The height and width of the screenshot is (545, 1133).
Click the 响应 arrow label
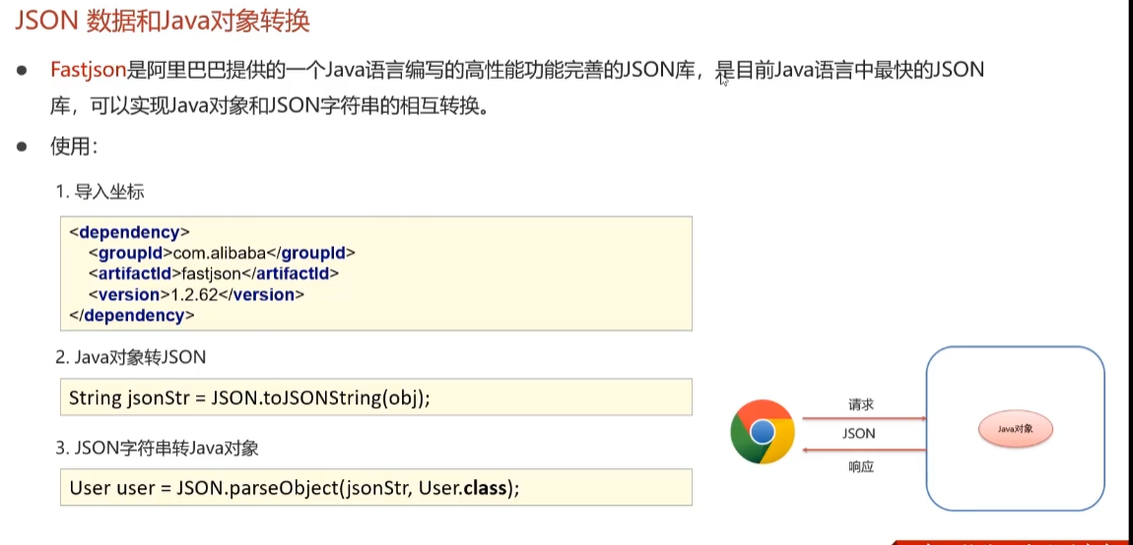coord(861,467)
